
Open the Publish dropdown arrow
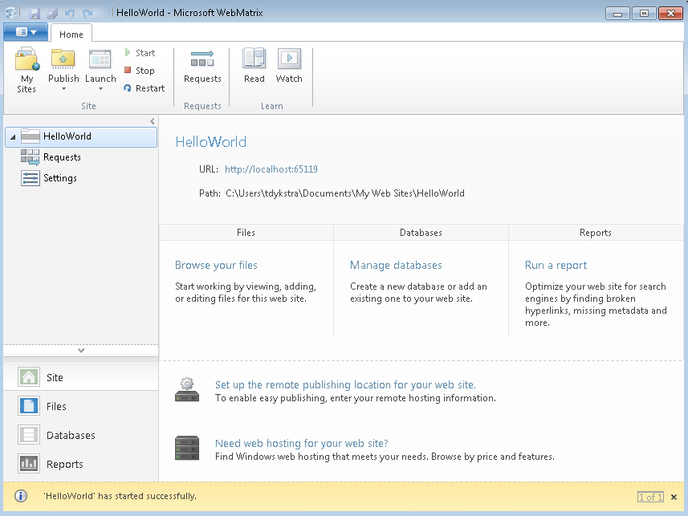[63, 89]
